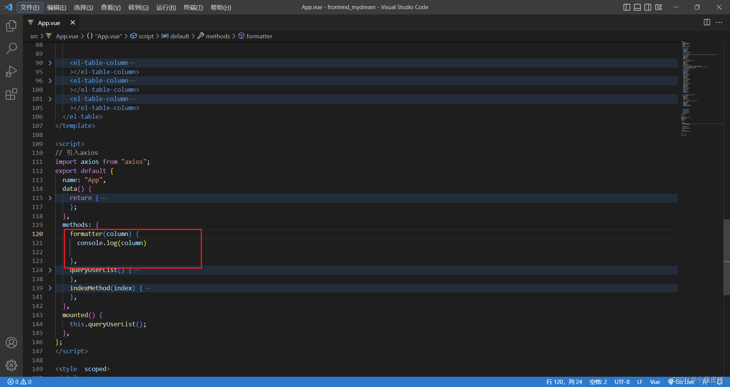Expand the folded el-table-column at line 101

click(50, 99)
